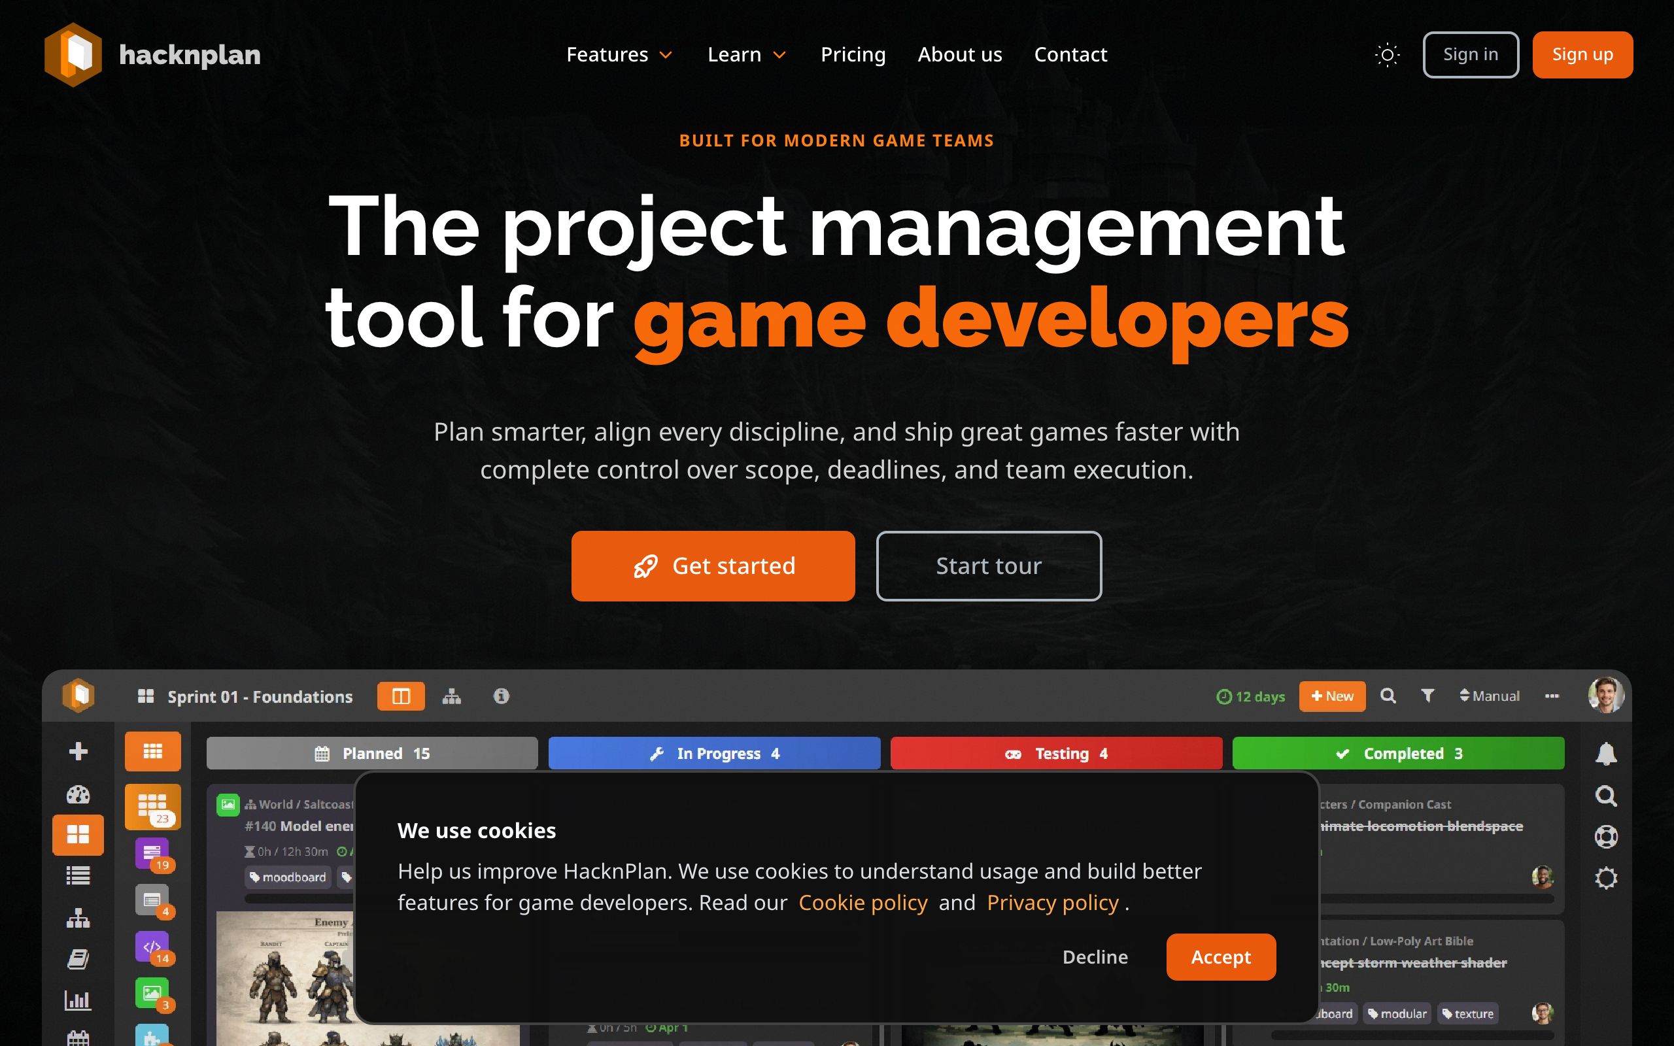Click the Get started button
Screen dimensions: 1674x1046
713,566
